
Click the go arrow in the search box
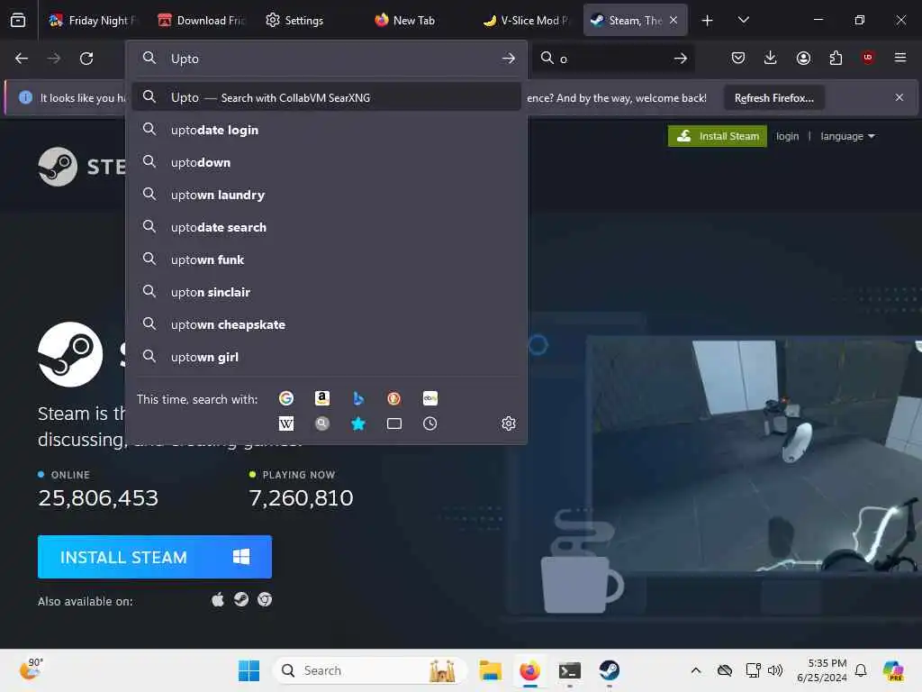[681, 59]
